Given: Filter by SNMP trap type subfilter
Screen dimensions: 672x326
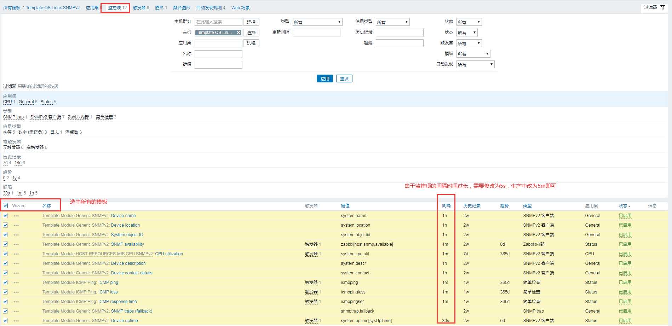Looking at the screenshot, I should [x=13, y=117].
